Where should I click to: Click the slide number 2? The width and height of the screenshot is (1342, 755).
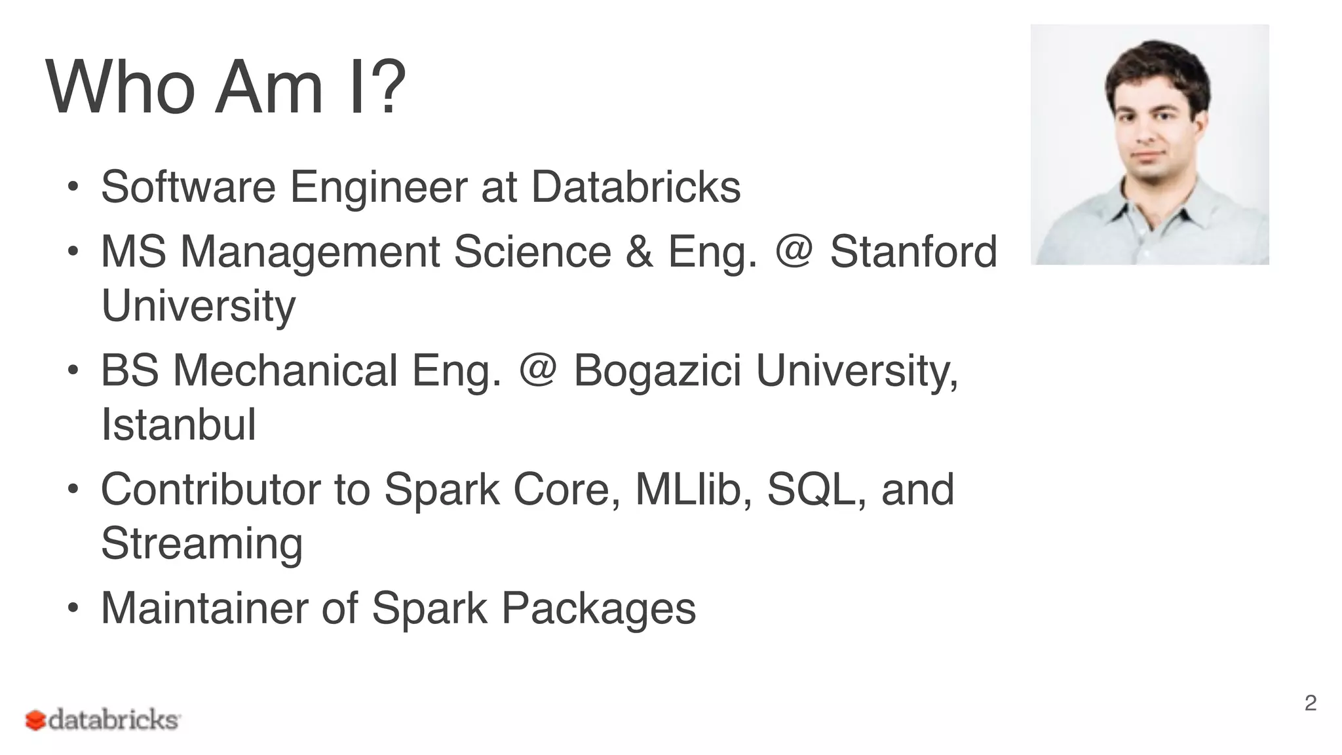pyautogui.click(x=1310, y=703)
